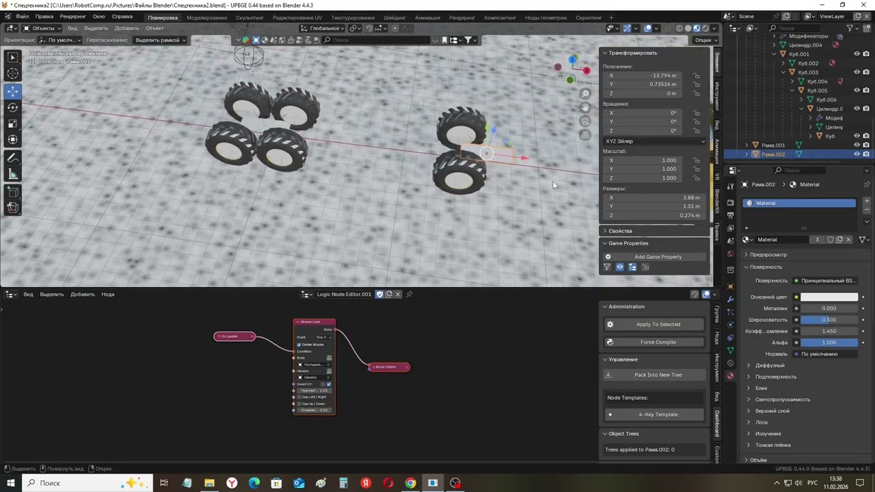The height and width of the screenshot is (492, 875).
Task: Open the XYZ Эйлер rotation mode dropdown
Action: click(x=654, y=141)
